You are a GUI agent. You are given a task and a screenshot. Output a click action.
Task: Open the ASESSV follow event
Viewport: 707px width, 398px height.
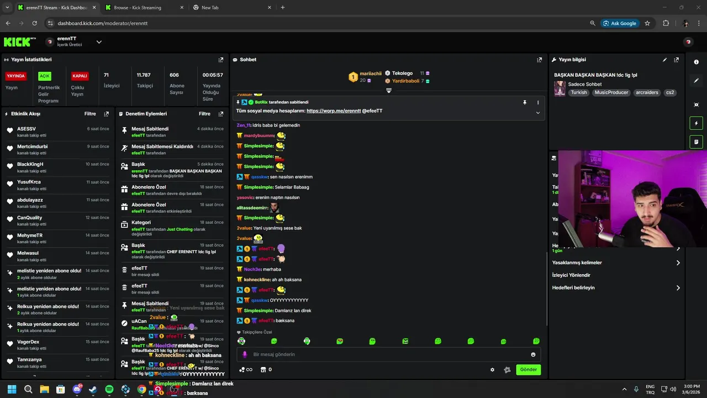click(57, 132)
